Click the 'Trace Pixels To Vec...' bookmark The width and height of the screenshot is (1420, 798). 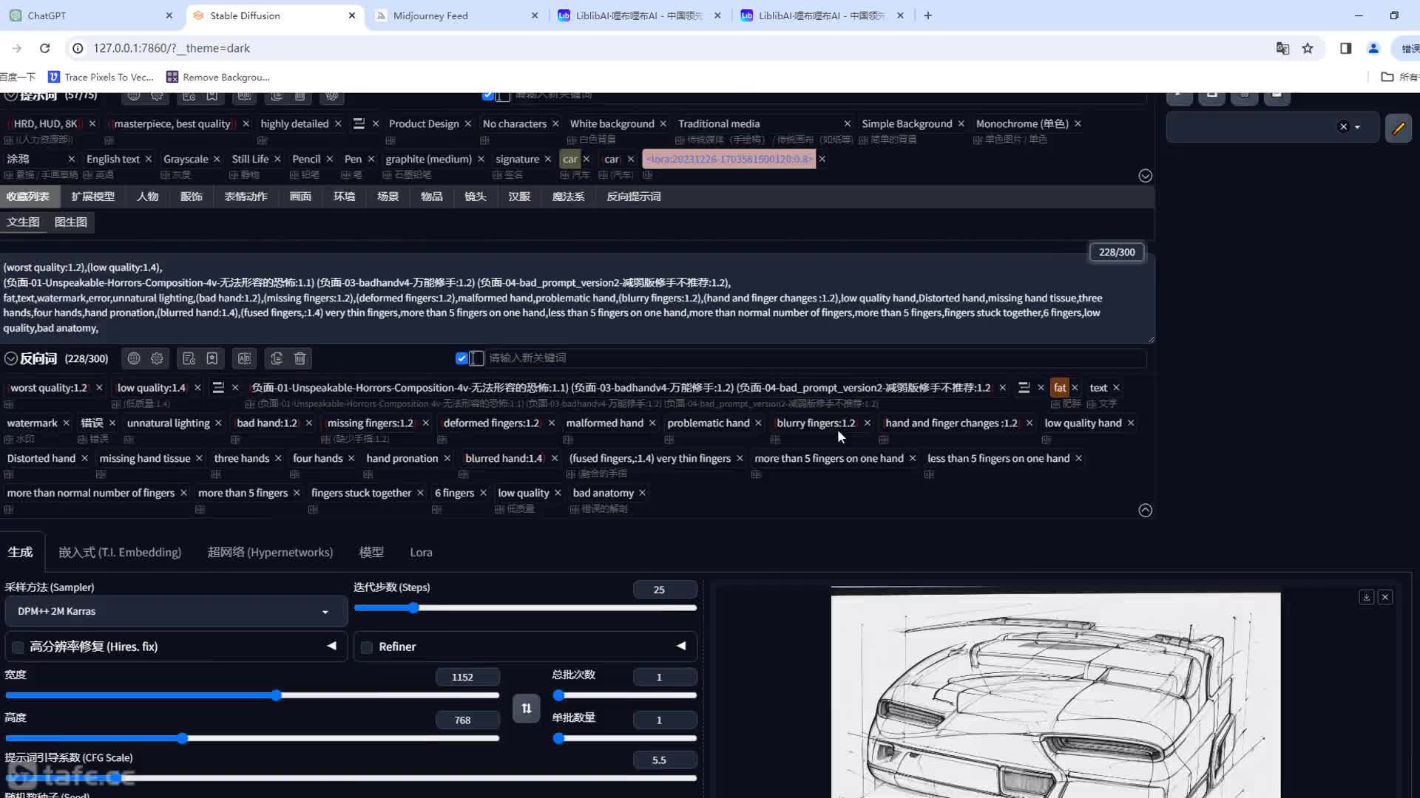(x=101, y=77)
